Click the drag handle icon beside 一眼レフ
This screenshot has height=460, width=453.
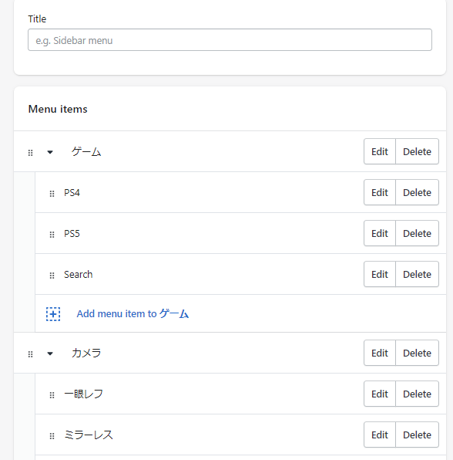click(x=52, y=395)
